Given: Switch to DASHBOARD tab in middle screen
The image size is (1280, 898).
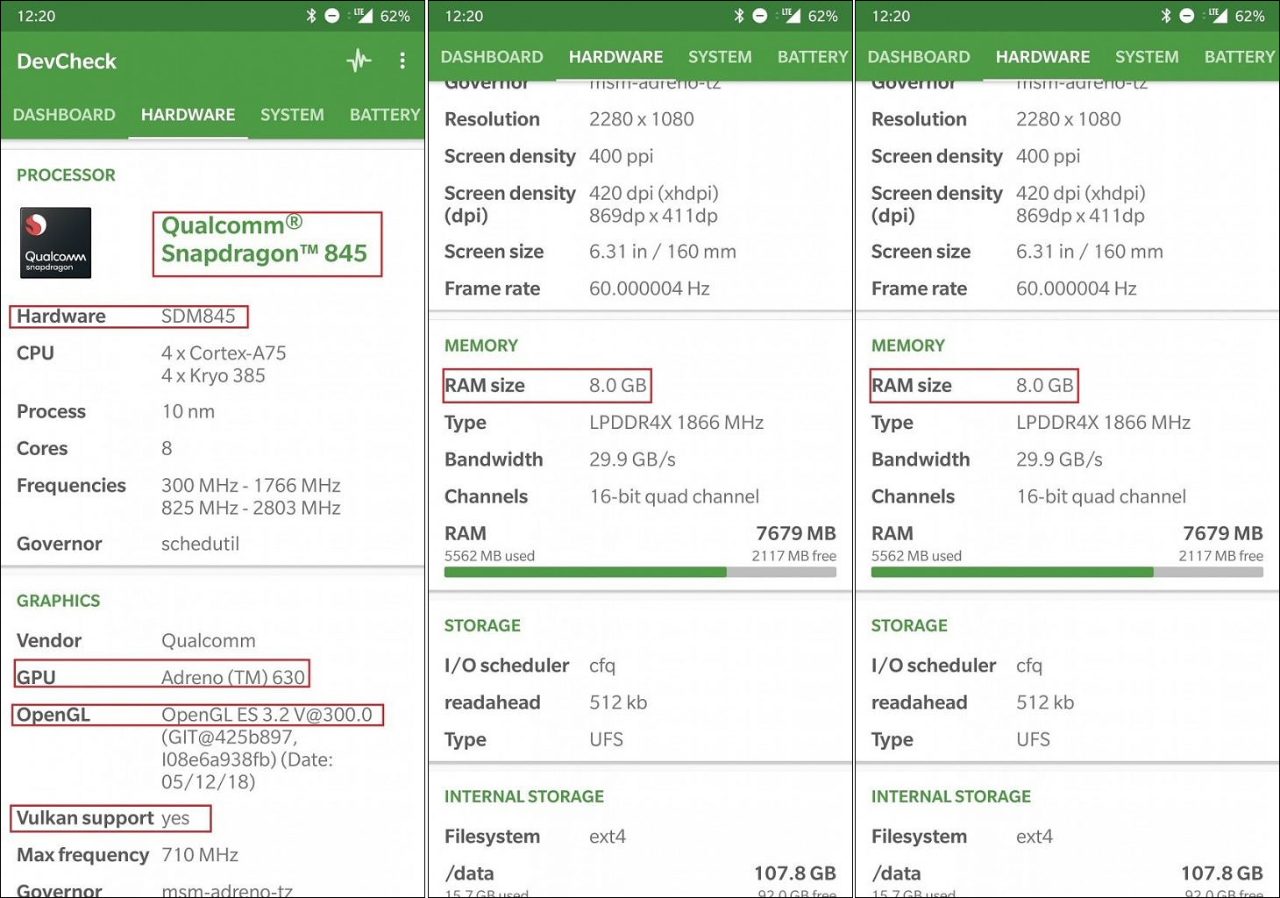Looking at the screenshot, I should pyautogui.click(x=492, y=57).
